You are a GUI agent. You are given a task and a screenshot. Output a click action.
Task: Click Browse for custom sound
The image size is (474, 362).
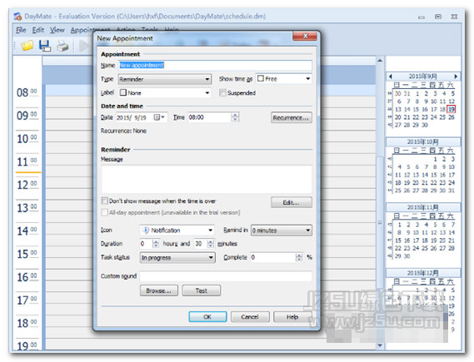pyautogui.click(x=159, y=290)
